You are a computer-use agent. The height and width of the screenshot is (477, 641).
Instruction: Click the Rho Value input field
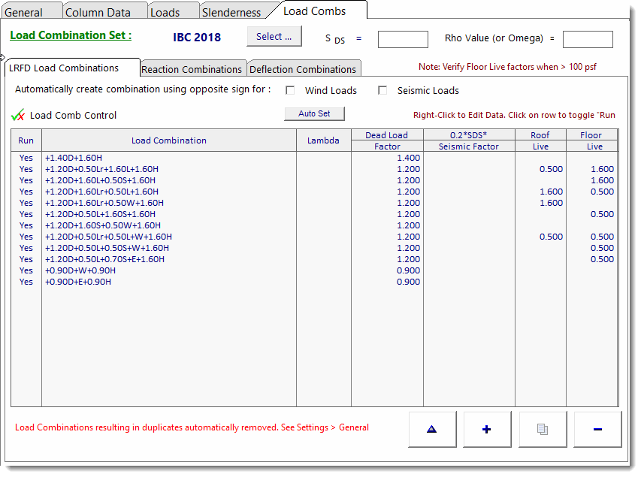(x=588, y=39)
